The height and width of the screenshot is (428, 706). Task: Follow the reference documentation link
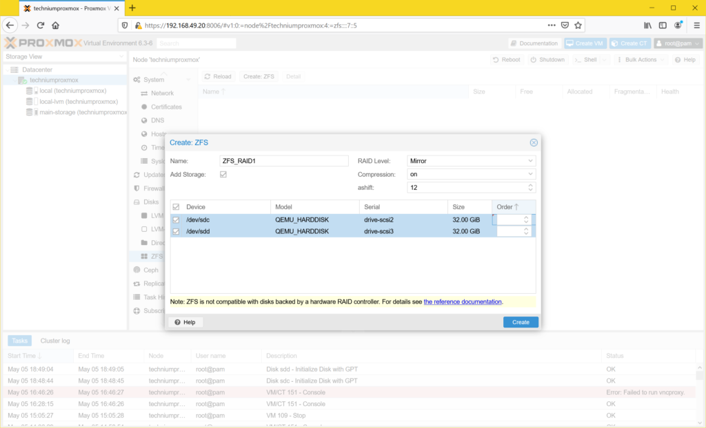[462, 301]
